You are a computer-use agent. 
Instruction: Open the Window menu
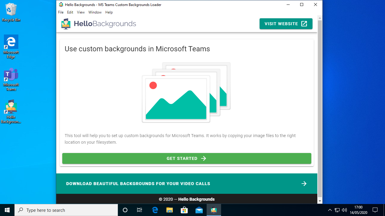pos(95,12)
